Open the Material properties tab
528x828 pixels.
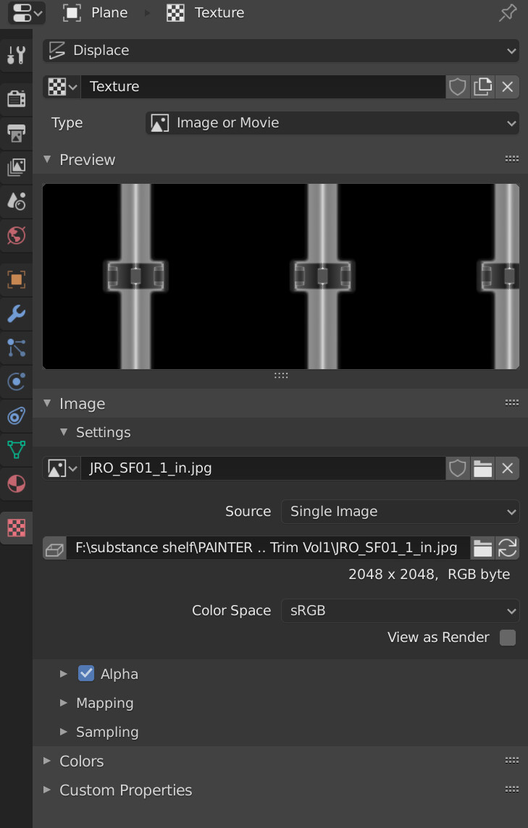point(16,483)
